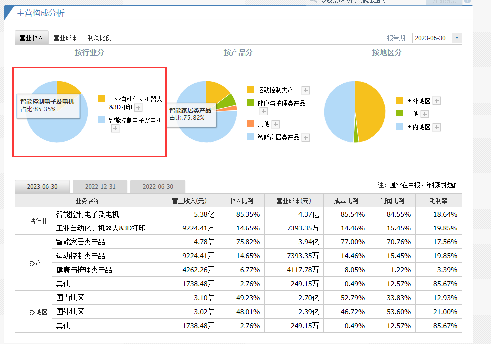The height and width of the screenshot is (344, 491).
Task: Click the plus icon beside 国内地区
Action: (x=437, y=127)
